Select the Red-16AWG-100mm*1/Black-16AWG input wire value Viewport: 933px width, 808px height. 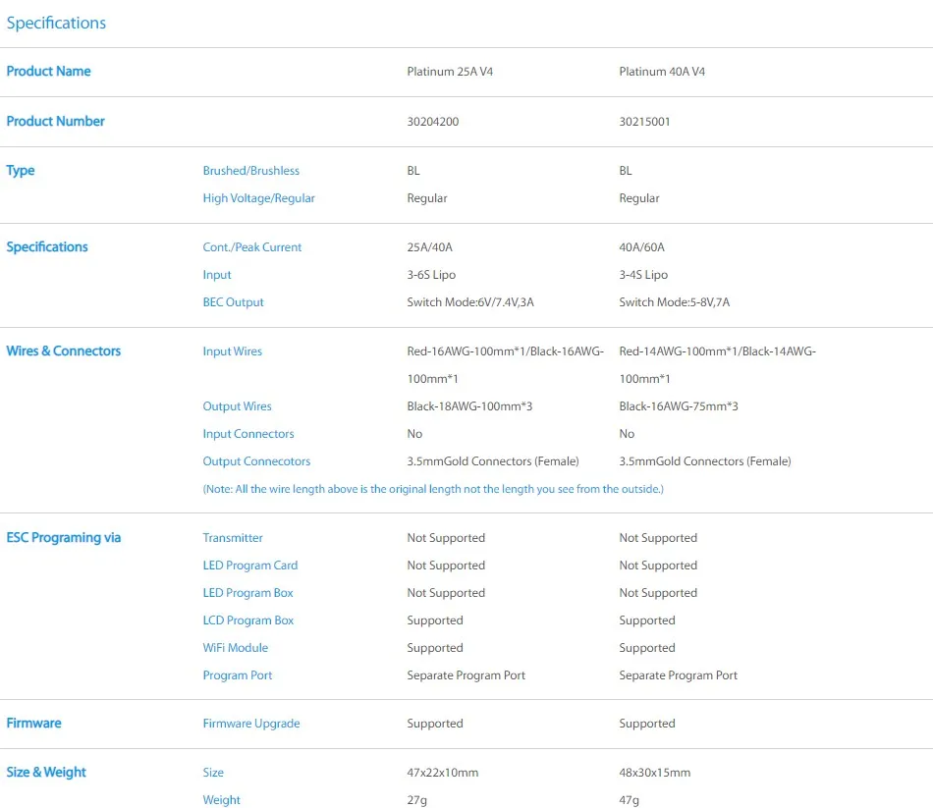pyautogui.click(x=505, y=365)
